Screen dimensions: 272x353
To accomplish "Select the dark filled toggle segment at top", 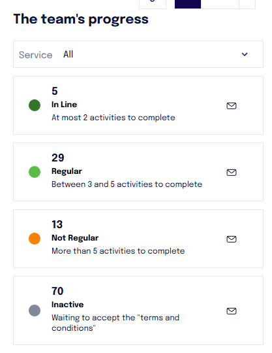I will click(x=188, y=4).
